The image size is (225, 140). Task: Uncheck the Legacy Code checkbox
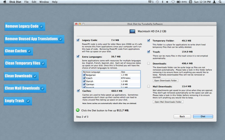pyautogui.click(x=78, y=40)
